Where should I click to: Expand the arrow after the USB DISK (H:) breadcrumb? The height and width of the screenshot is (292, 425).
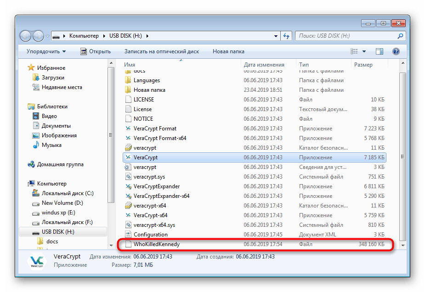click(x=147, y=36)
